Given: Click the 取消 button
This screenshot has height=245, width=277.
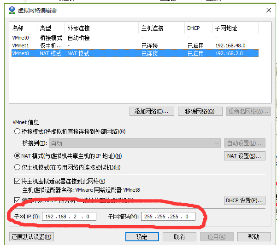Looking at the screenshot, I should [x=179, y=237].
